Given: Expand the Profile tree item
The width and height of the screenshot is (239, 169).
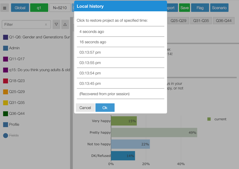Looking at the screenshot, I should pyautogui.click(x=14, y=124).
